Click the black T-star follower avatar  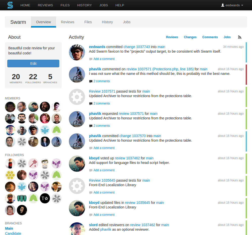45,198
